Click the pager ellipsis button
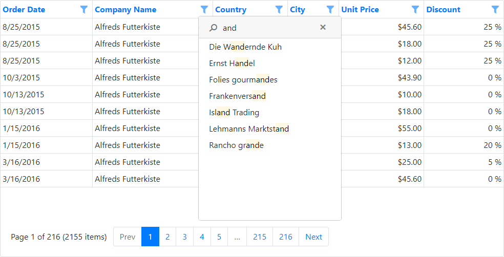The image size is (504, 257). (x=237, y=237)
